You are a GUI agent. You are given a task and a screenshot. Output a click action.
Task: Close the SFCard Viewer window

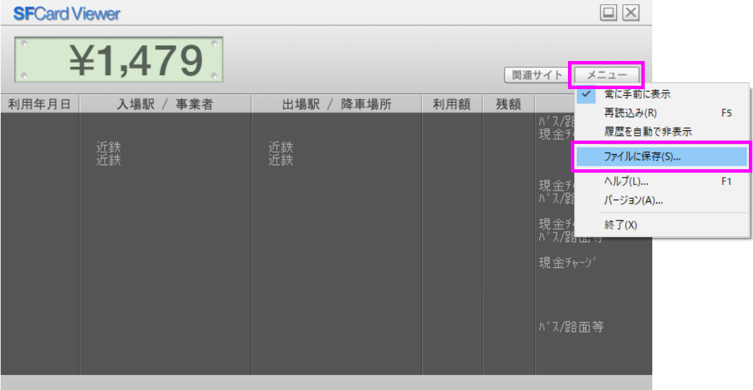click(x=630, y=12)
